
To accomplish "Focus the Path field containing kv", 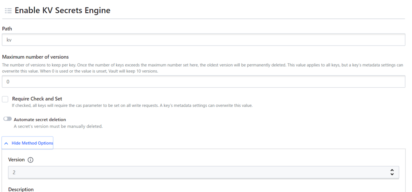I will [203, 40].
